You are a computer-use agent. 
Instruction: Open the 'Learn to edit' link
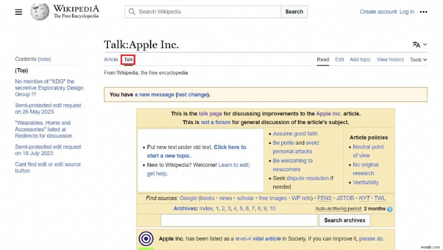pos(234,165)
